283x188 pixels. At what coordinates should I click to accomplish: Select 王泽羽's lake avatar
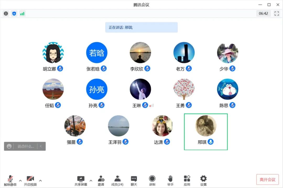point(119,126)
